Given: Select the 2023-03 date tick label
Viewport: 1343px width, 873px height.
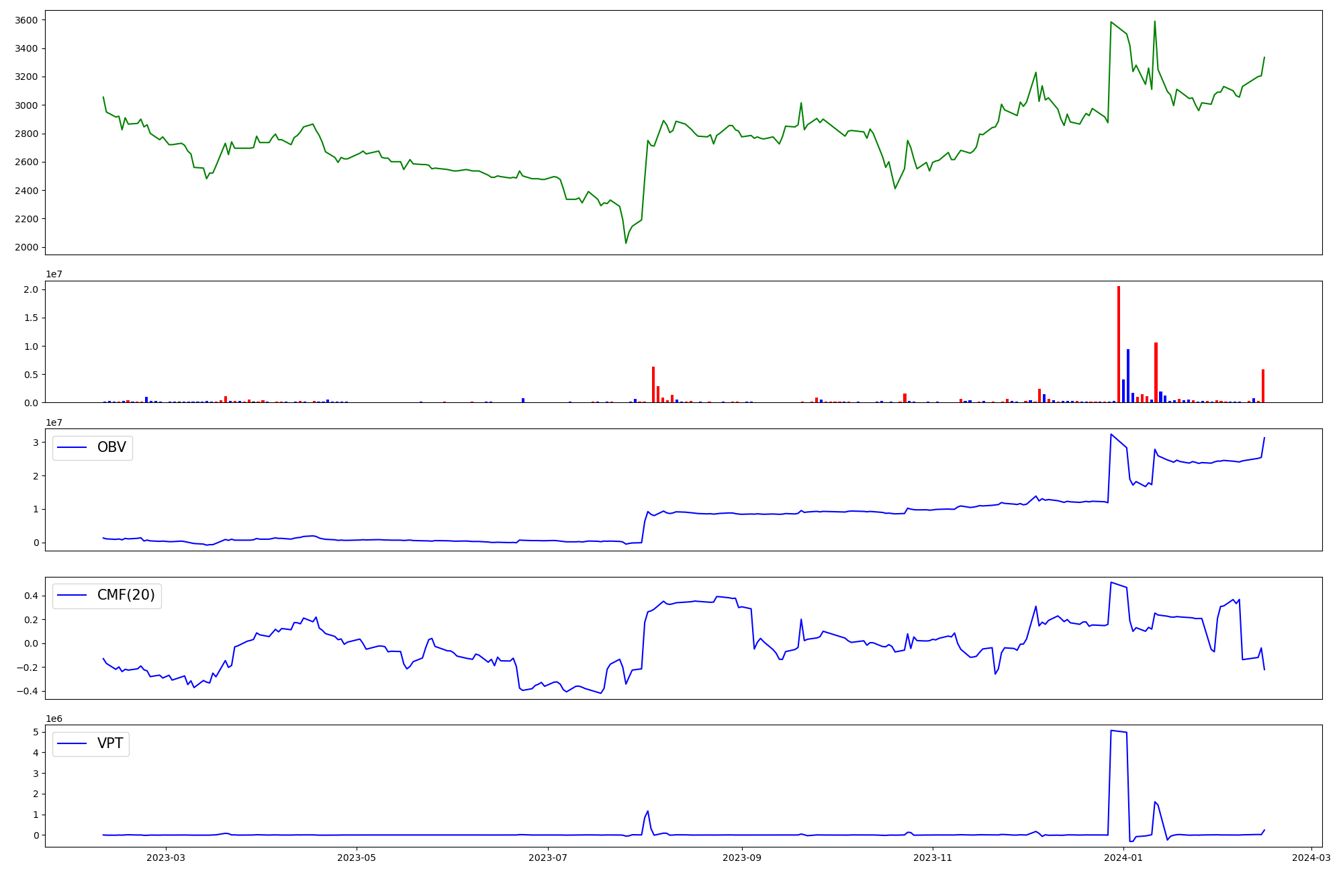Looking at the screenshot, I should (166, 858).
